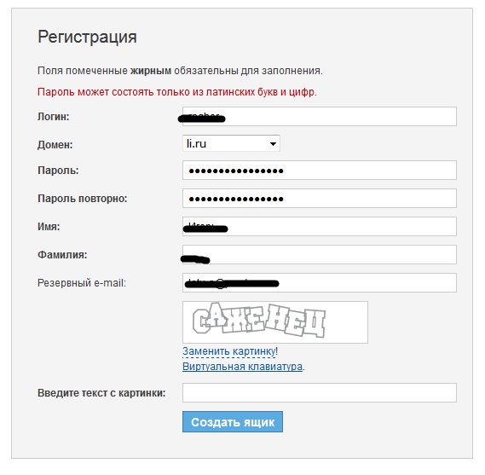Select the Резервный e-mail input field

319,283
